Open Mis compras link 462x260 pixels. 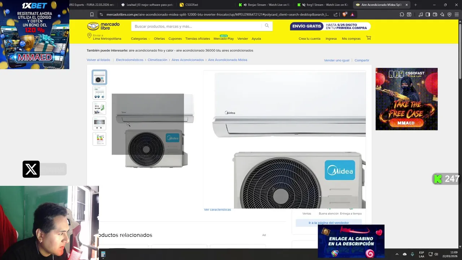point(351,39)
